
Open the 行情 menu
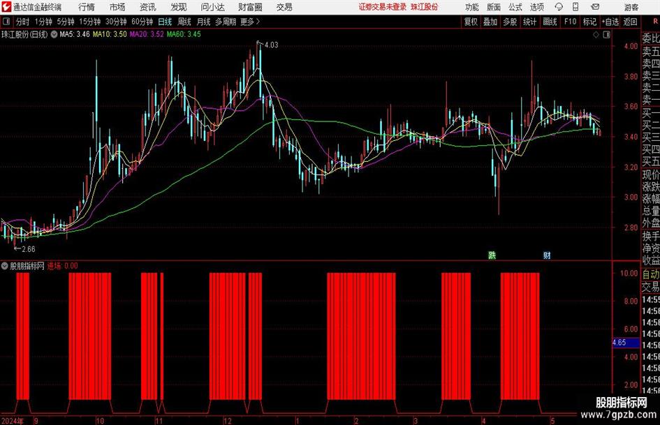tap(87, 7)
